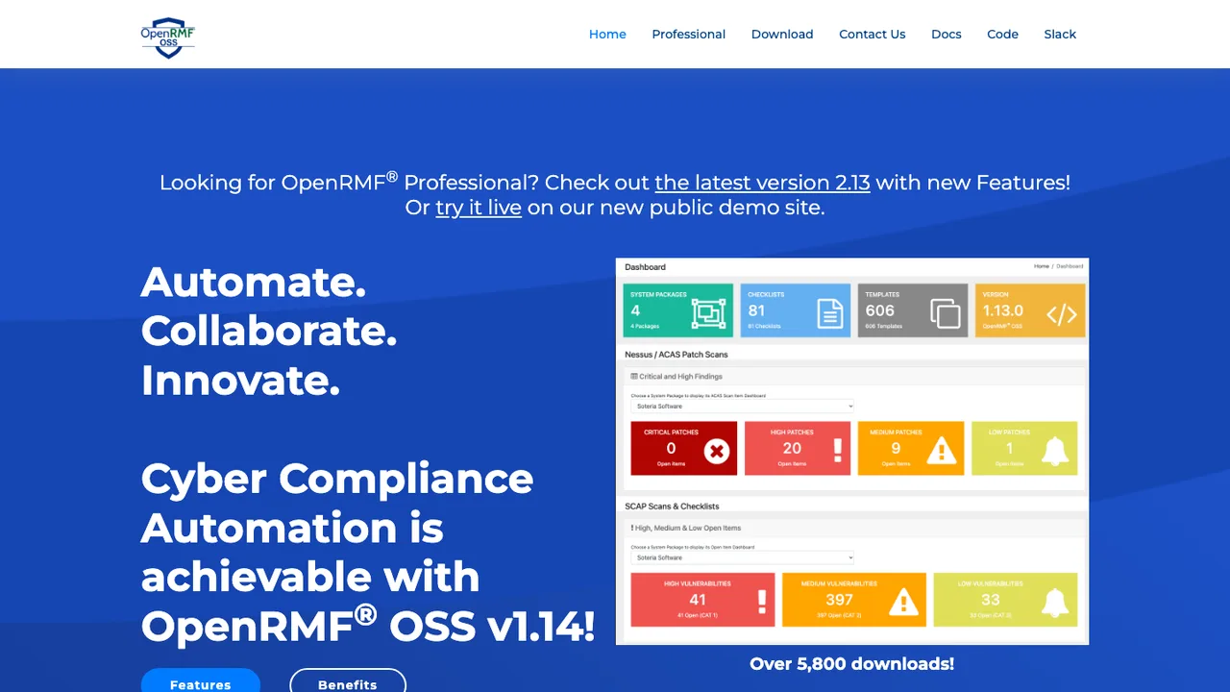The image size is (1230, 692).
Task: Click the 'try it live' demo link
Action: click(479, 208)
